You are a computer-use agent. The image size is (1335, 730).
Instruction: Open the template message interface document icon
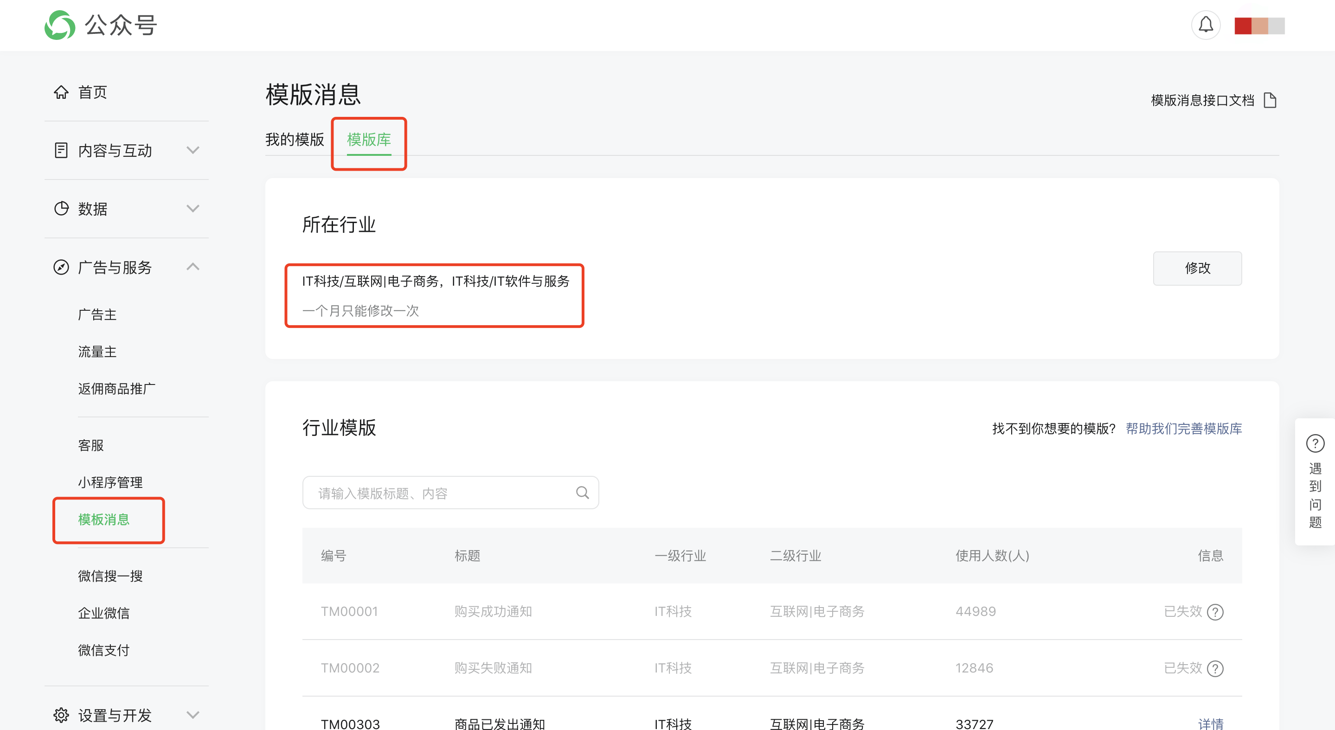click(1270, 100)
